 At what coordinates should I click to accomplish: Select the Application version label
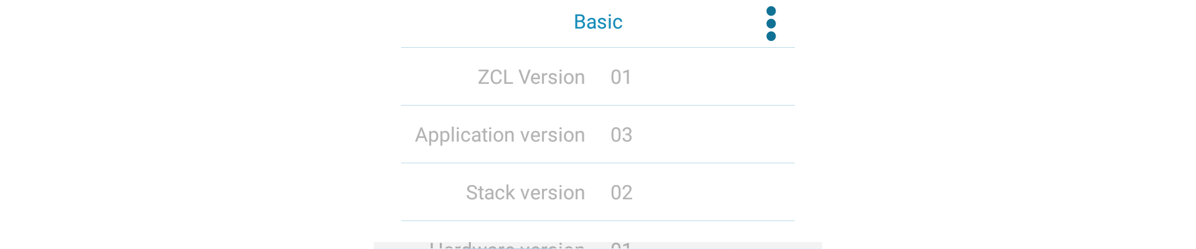[x=500, y=135]
